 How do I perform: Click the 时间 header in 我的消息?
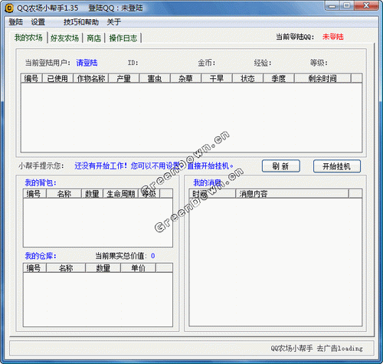tap(212, 194)
